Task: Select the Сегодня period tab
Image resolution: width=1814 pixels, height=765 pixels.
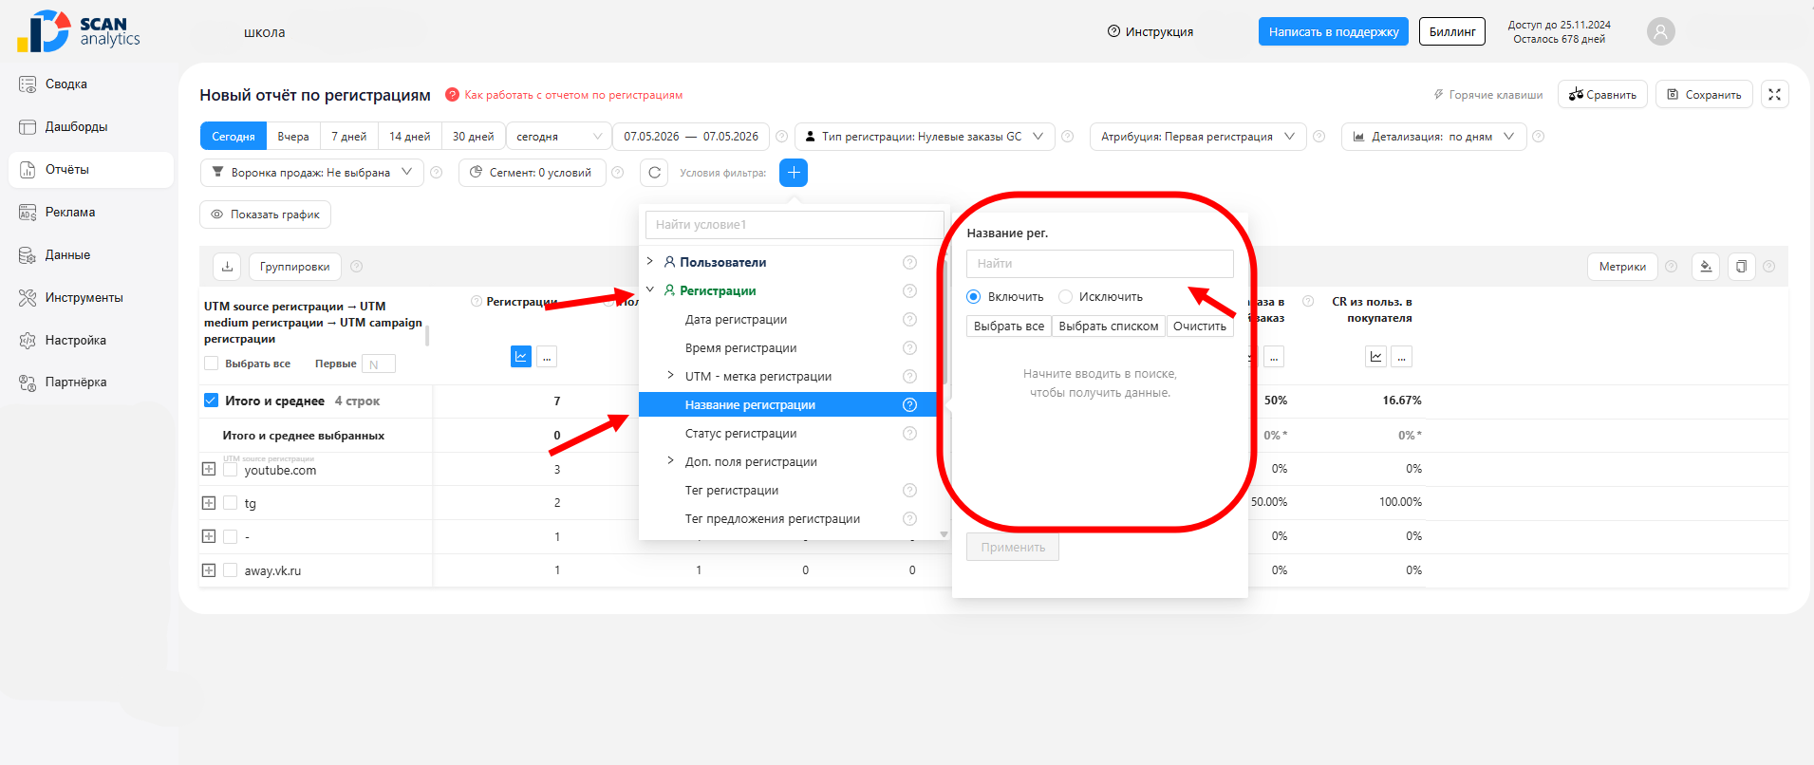Action: (x=234, y=137)
